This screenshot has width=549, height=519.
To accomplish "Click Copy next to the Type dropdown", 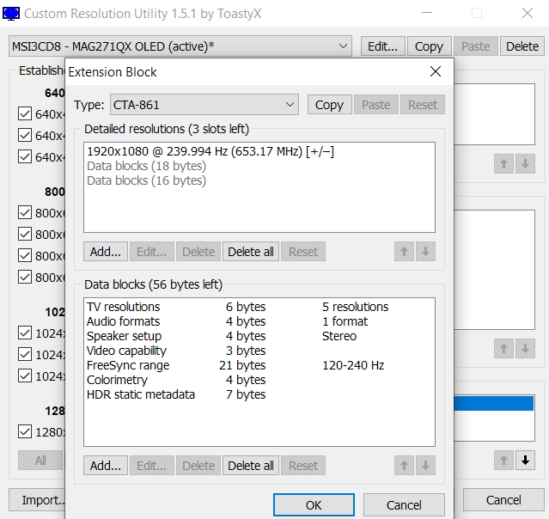I will click(x=329, y=105).
